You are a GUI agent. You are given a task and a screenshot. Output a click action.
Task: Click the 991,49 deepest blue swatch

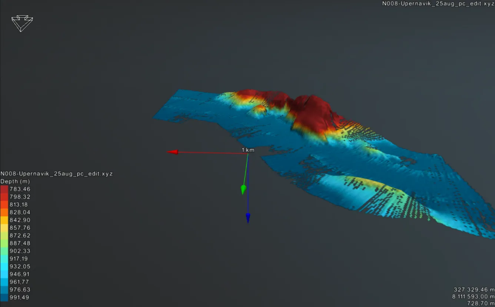click(4, 297)
